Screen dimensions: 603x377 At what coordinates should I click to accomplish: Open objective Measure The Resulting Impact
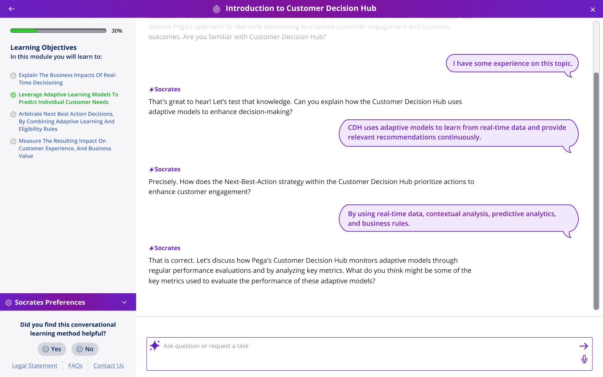coord(65,148)
